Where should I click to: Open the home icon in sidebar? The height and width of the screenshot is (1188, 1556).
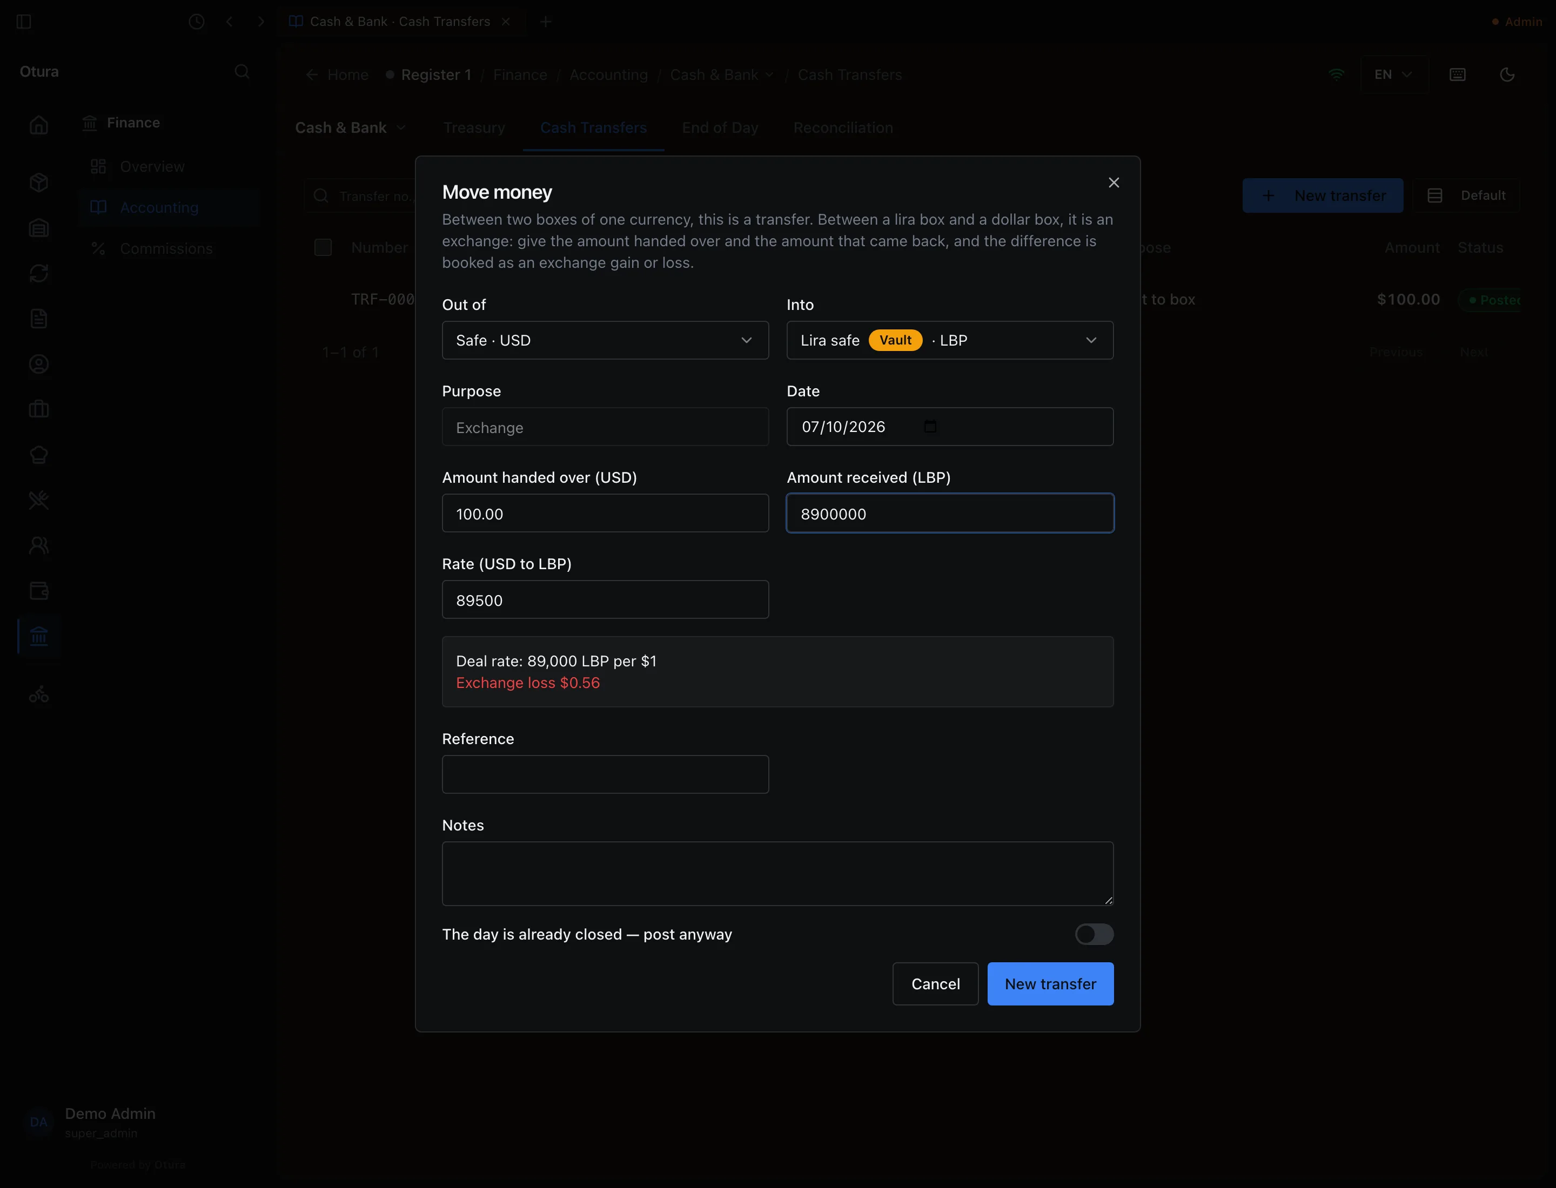point(39,125)
